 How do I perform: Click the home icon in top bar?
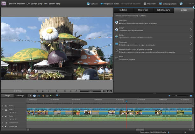(x=181, y=4)
